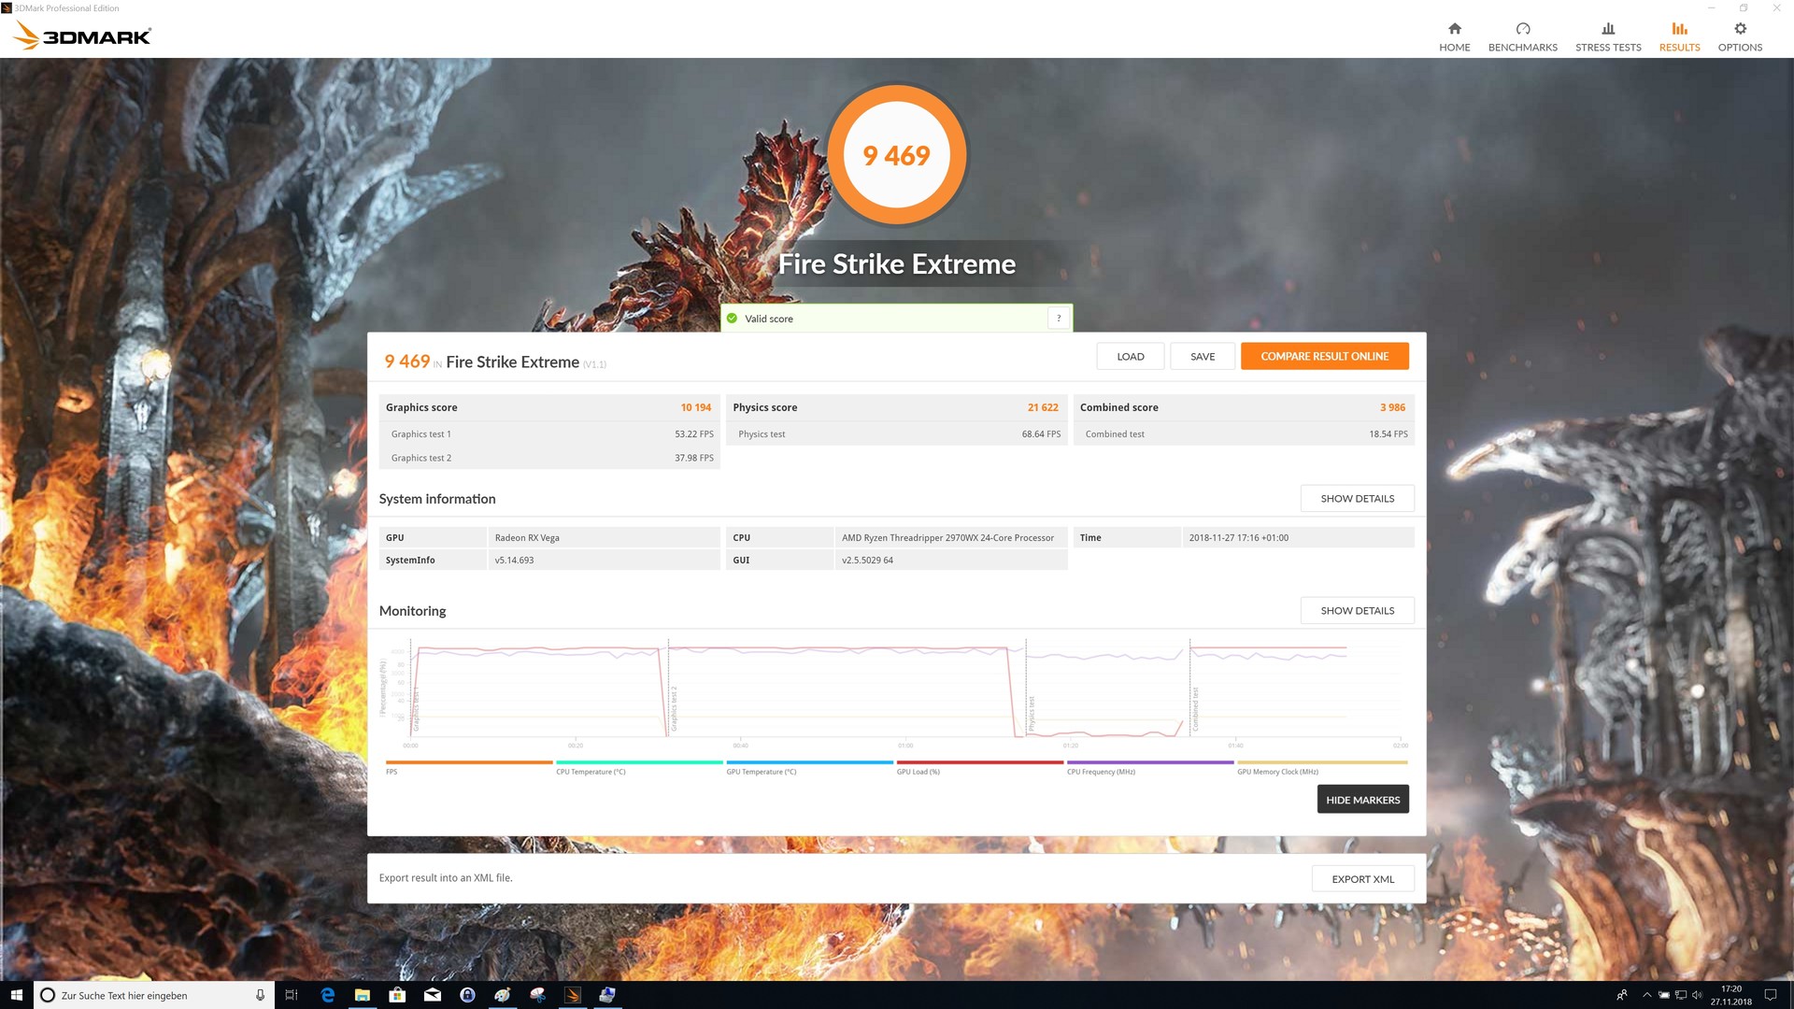This screenshot has height=1009, width=1794.
Task: Click the red GPU Load legend bar
Action: coord(980,762)
